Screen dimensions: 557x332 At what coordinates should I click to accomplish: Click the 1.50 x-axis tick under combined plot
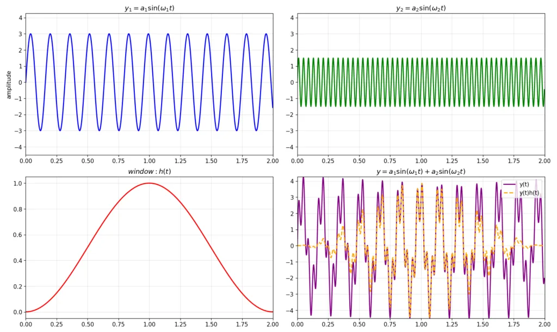482,324
